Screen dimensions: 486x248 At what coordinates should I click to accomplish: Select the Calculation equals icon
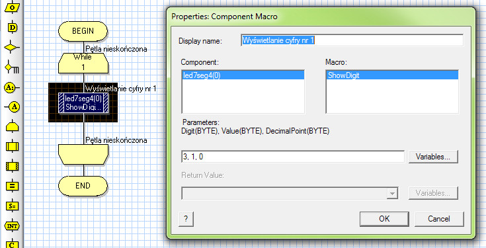[x=12, y=186]
